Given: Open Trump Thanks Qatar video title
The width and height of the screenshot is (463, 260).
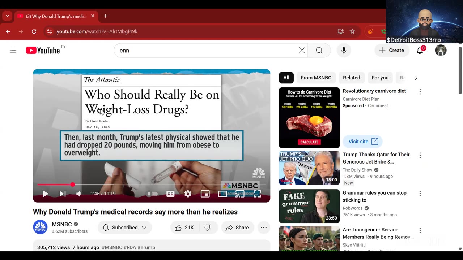Looking at the screenshot, I should click(376, 158).
